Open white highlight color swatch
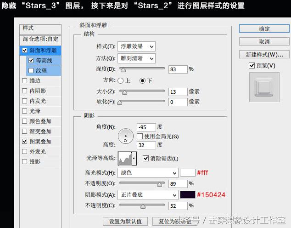This screenshot has width=291, height=228. click(188, 173)
